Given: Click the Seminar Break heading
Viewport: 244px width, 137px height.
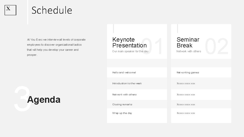Looking at the screenshot, I should (x=188, y=43).
